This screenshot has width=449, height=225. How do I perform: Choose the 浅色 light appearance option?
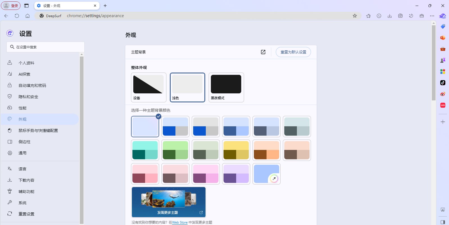pyautogui.click(x=187, y=87)
